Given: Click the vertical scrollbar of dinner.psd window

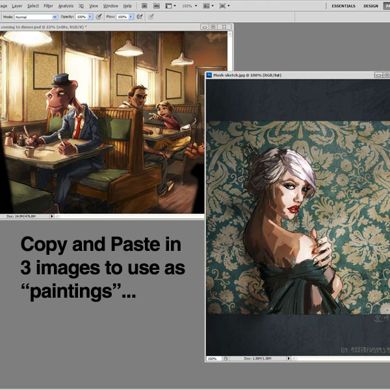Looking at the screenshot, I should coord(231,51).
